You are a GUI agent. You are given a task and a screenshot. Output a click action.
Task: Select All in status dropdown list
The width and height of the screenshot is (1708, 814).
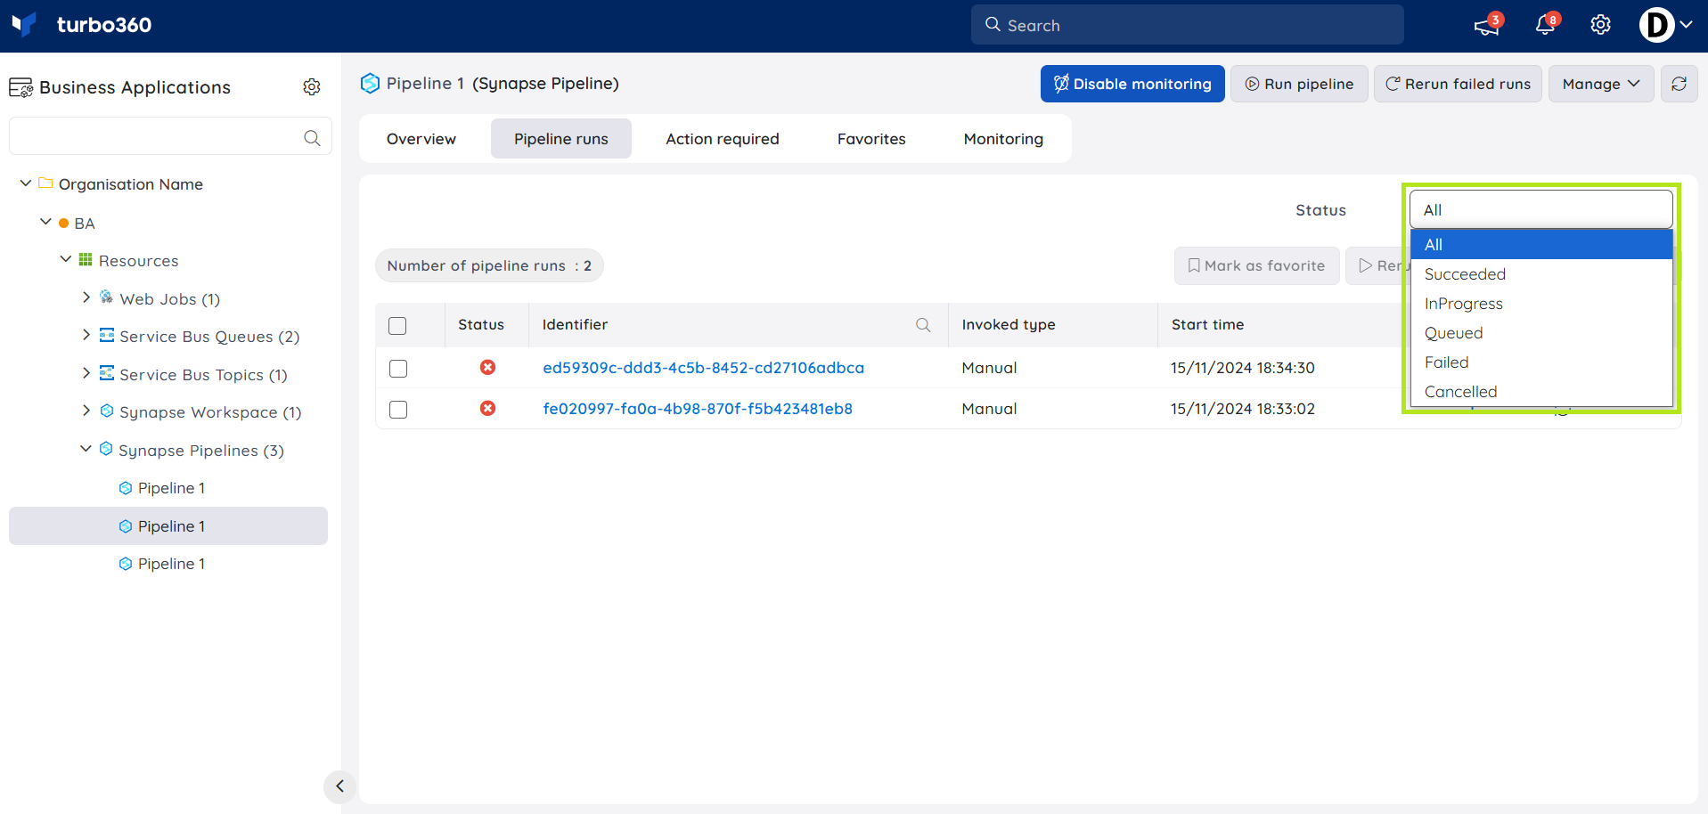pyautogui.click(x=1541, y=245)
